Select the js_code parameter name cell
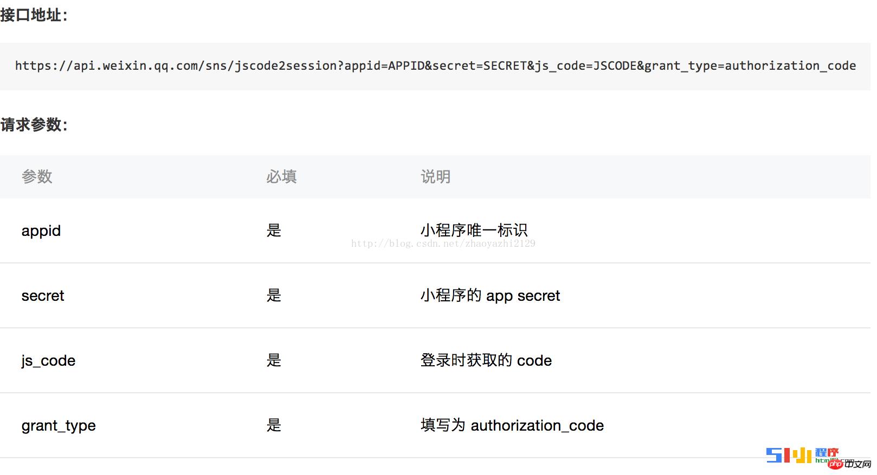Screen dimensions: 877x475 click(x=48, y=361)
